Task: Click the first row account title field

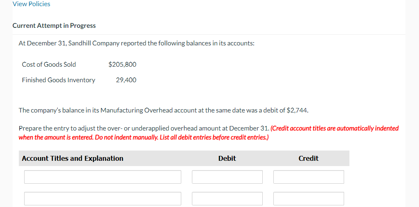Action: click(x=102, y=177)
